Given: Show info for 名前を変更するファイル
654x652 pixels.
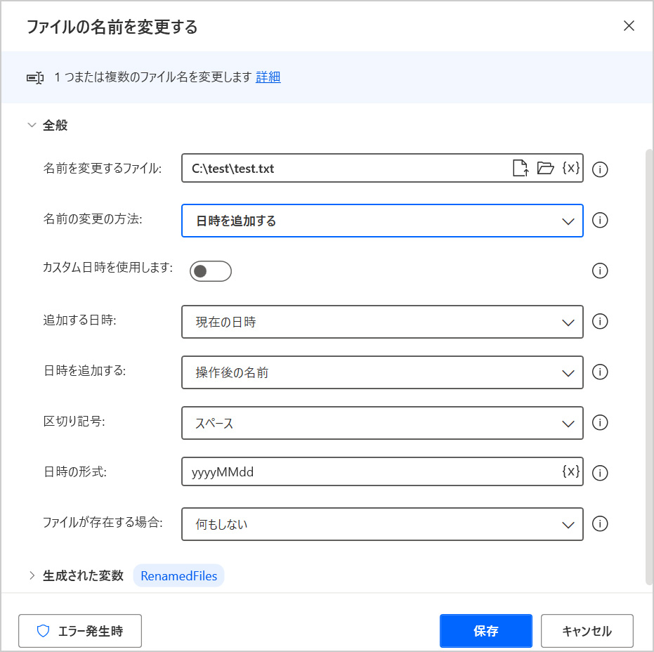Looking at the screenshot, I should click(599, 169).
